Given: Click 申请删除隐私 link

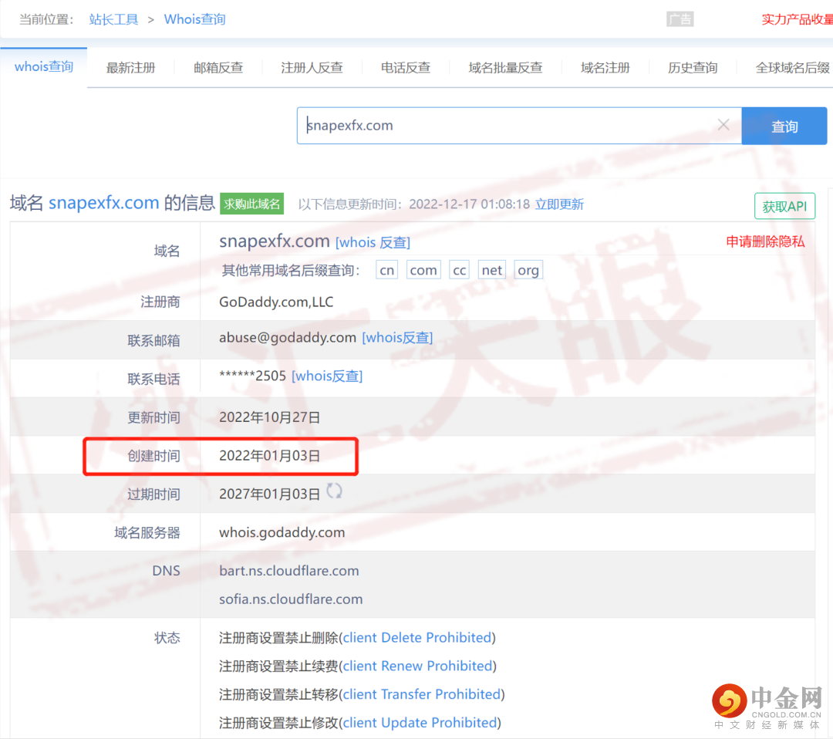Looking at the screenshot, I should point(766,241).
